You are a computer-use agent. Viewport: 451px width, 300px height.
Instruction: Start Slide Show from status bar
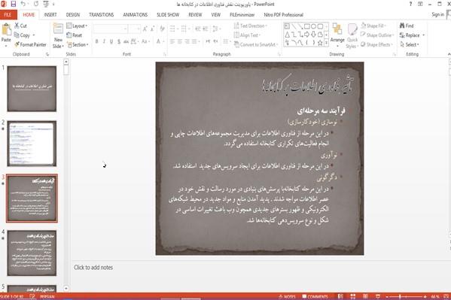pos(378,296)
